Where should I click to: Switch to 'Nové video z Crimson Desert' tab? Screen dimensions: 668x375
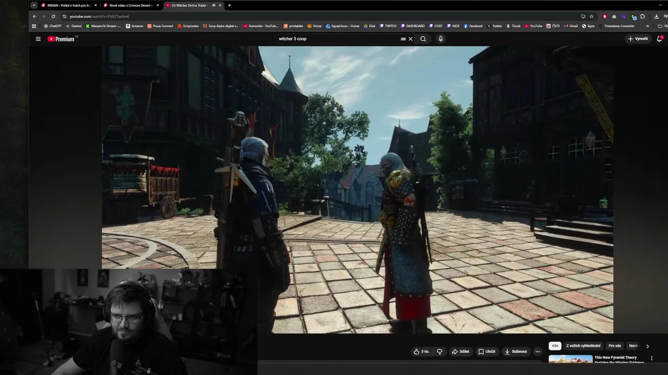click(x=130, y=5)
